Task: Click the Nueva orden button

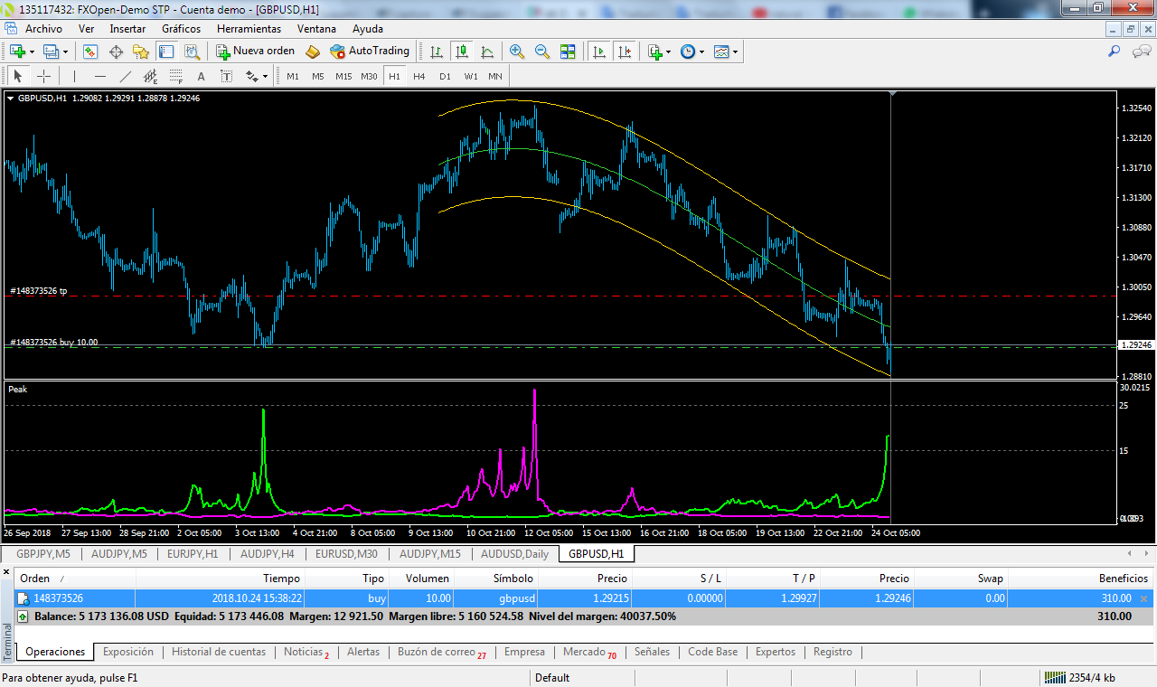Action: [255, 52]
